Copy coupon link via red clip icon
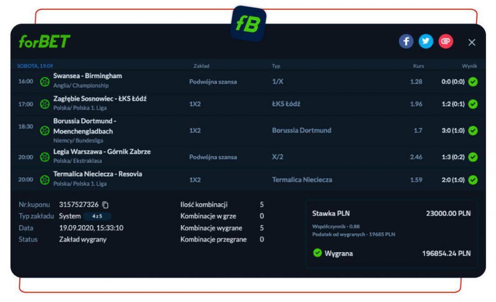This screenshot has width=496, height=302. [445, 42]
